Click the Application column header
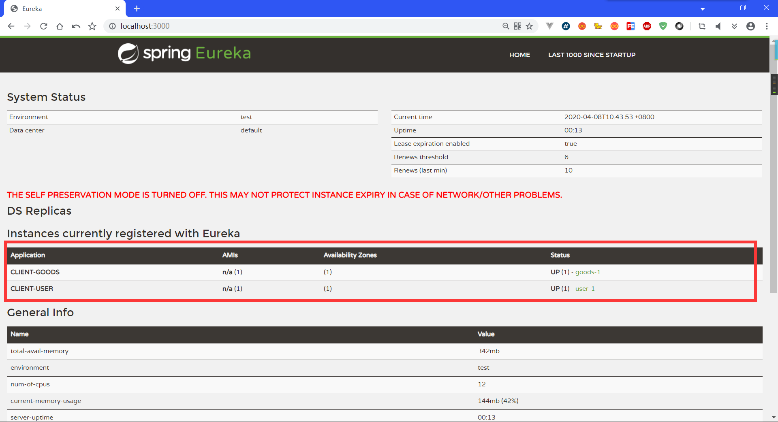The image size is (778, 422). click(x=28, y=255)
